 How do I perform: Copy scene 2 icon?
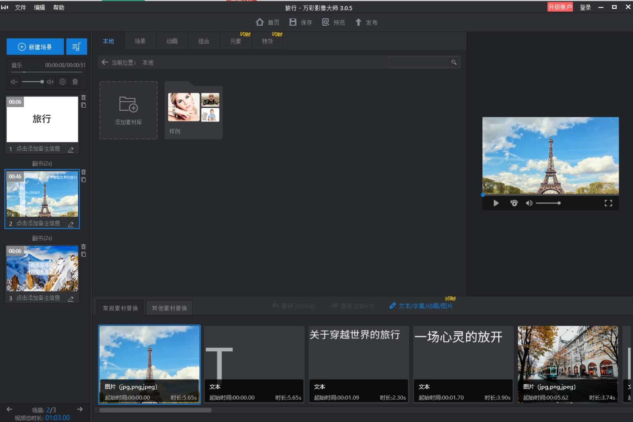point(83,180)
